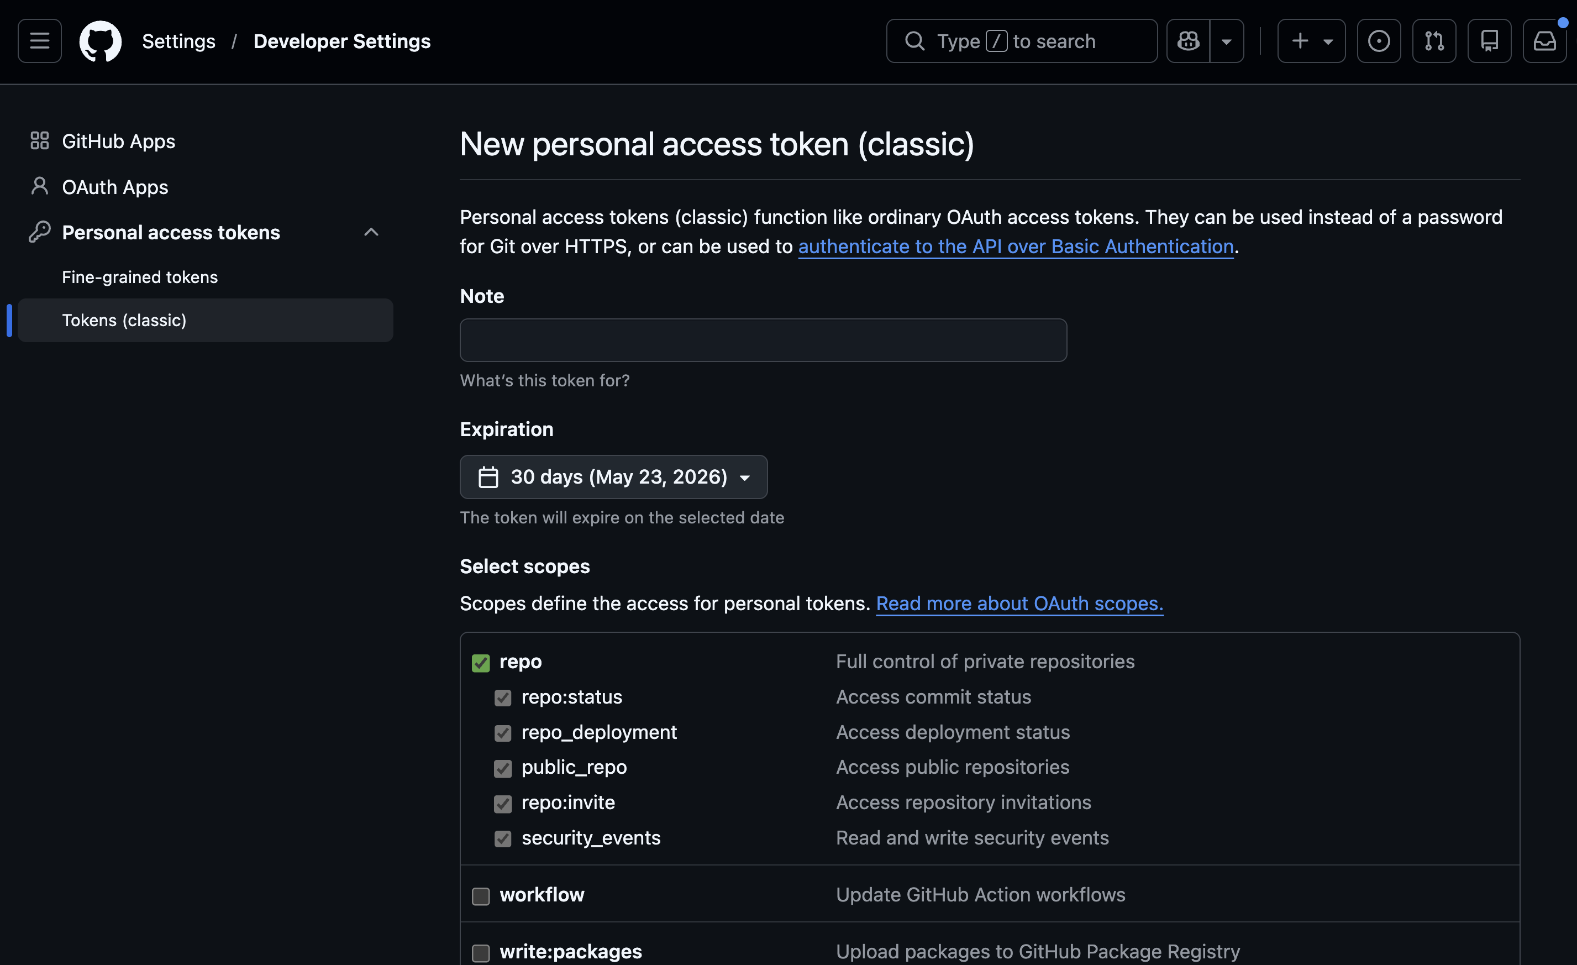
Task: Open the create new plus menu
Action: click(x=1311, y=41)
